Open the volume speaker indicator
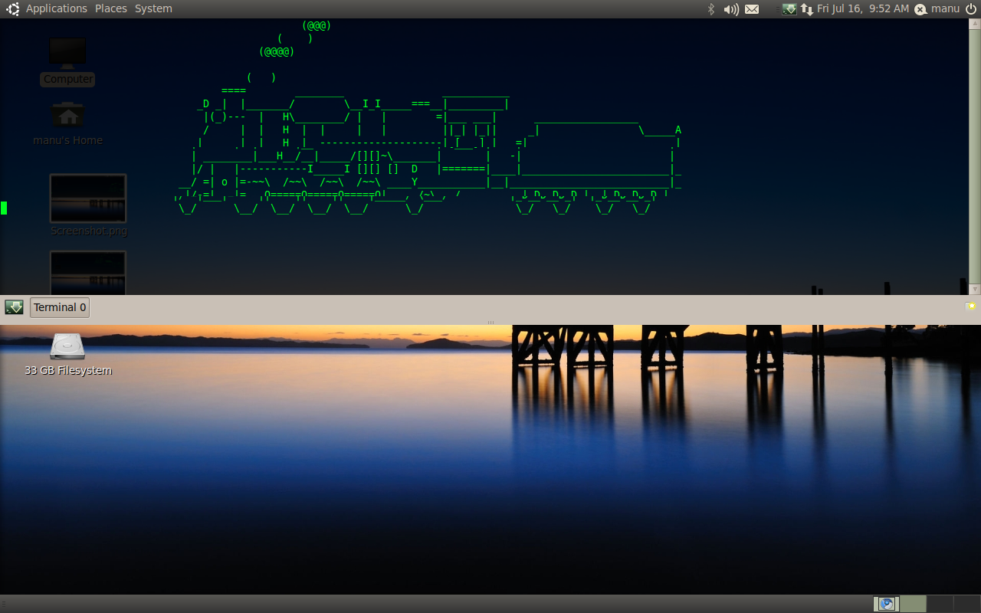The width and height of the screenshot is (981, 613). [x=731, y=8]
